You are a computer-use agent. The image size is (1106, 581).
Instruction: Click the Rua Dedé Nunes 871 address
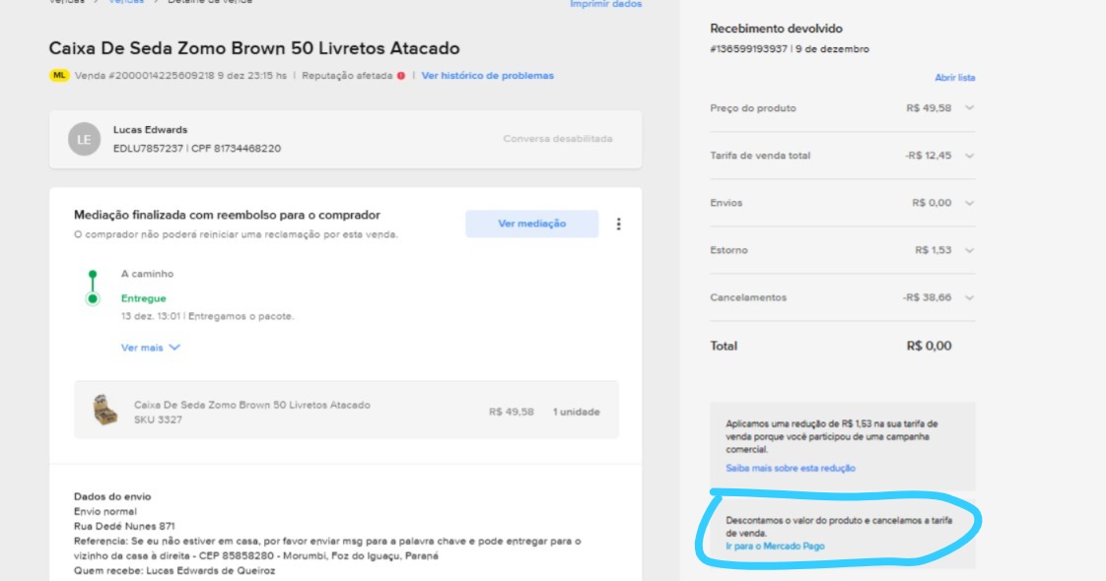(124, 526)
